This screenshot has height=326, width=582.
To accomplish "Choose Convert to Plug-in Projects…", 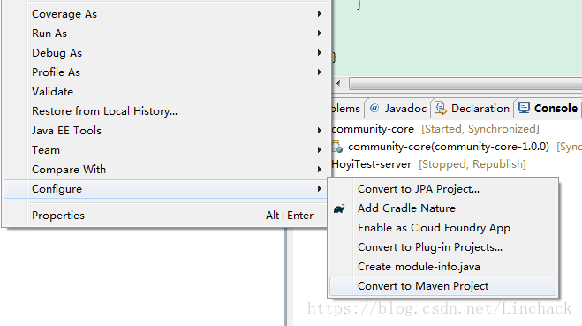I will (442, 247).
